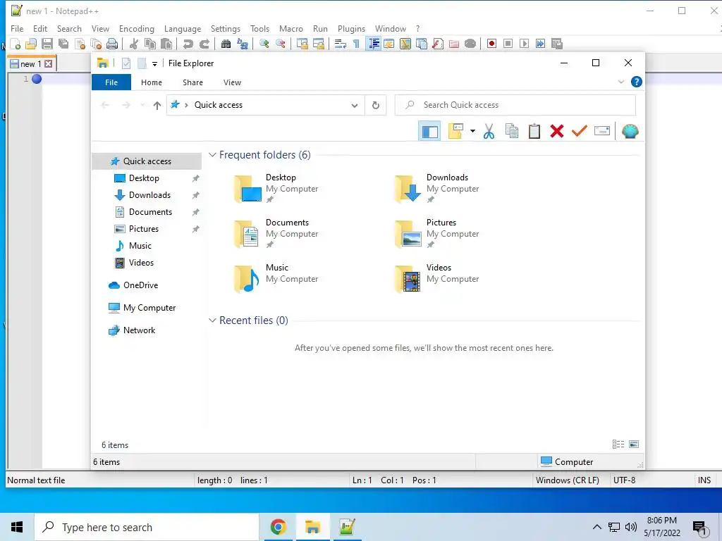Click Zoom In icon in Notepad++ toolbar
The height and width of the screenshot is (541, 722).
[264, 44]
